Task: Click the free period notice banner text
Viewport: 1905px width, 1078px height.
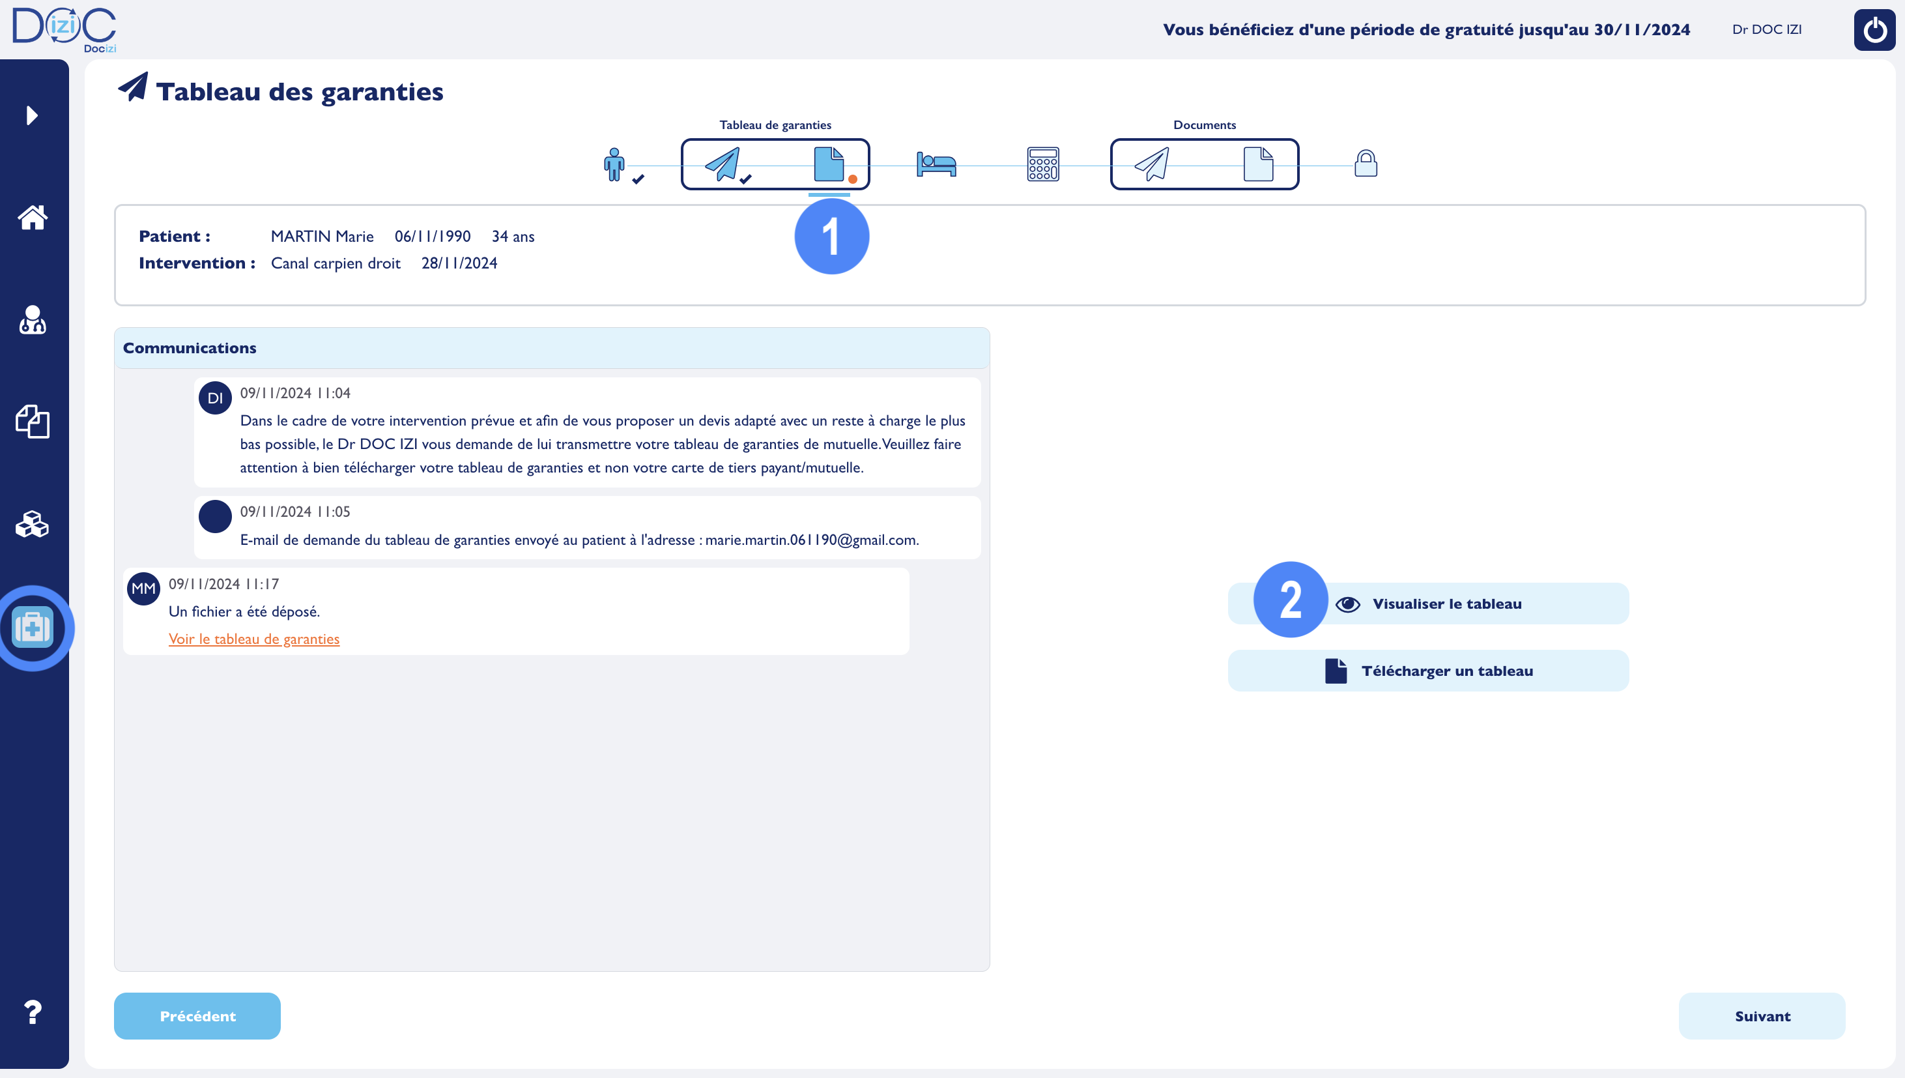Action: [1426, 29]
